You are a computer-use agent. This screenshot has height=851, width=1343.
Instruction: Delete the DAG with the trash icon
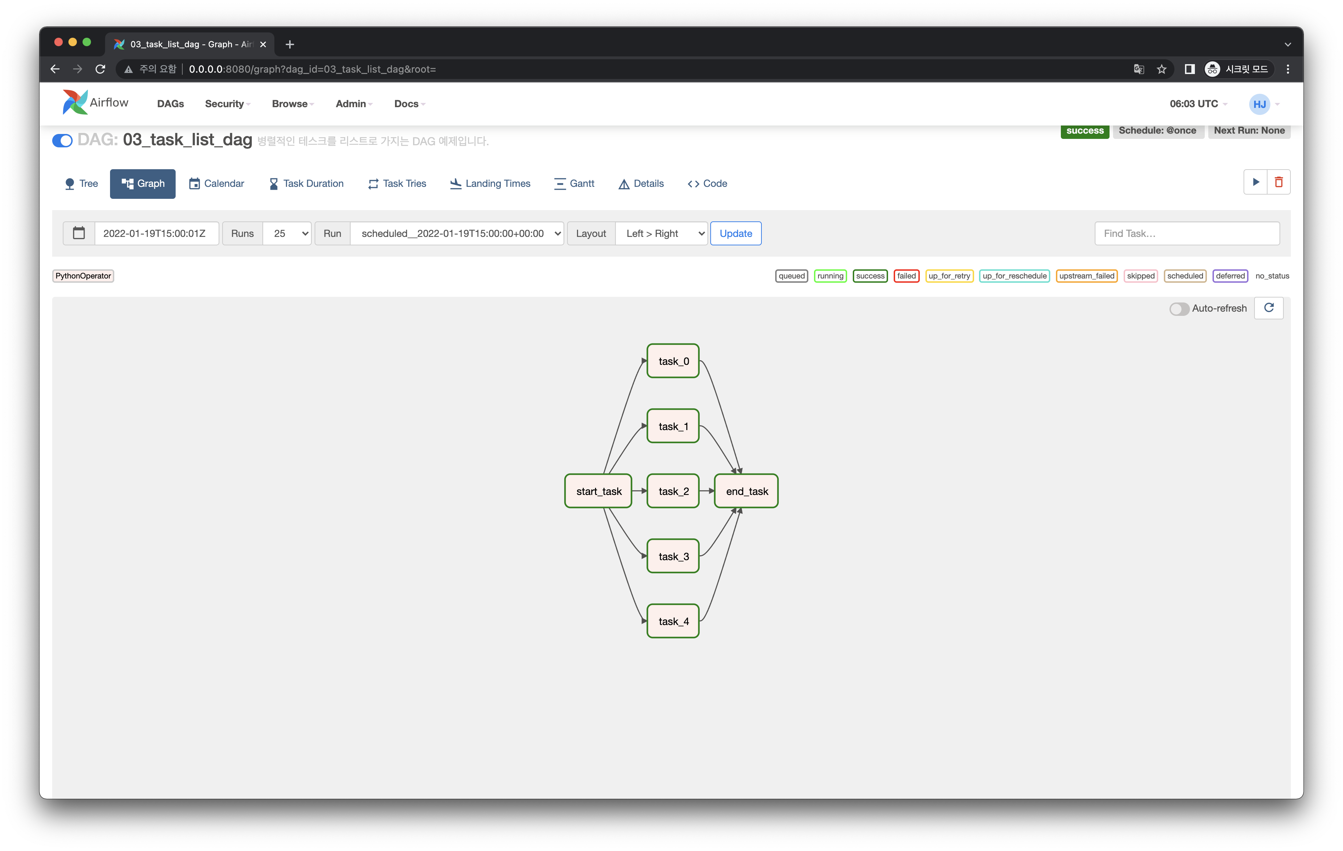(1279, 182)
